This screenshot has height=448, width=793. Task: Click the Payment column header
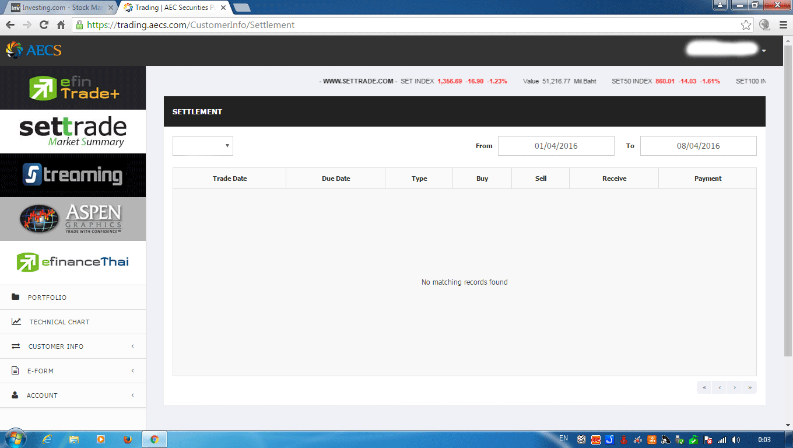(x=708, y=178)
